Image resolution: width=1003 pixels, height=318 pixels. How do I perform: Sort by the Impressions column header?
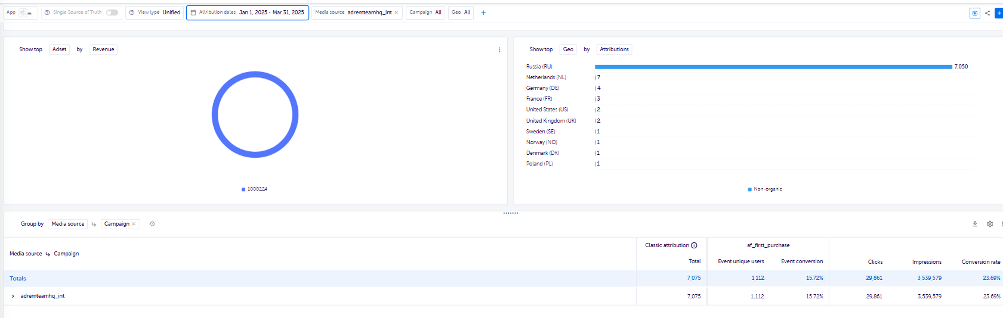pos(927,262)
